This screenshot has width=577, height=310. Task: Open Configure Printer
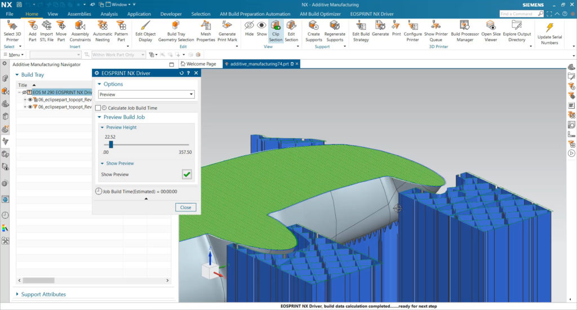(412, 31)
